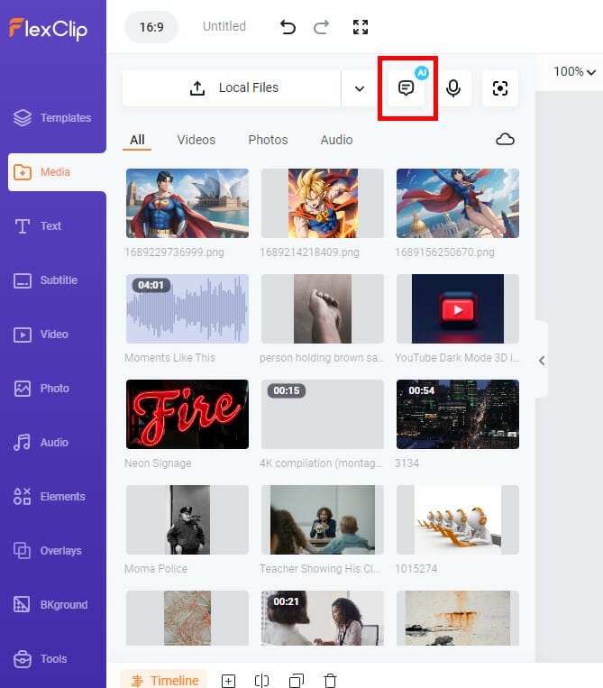Switch to the Videos tab
This screenshot has height=688, width=603.
[x=196, y=140]
